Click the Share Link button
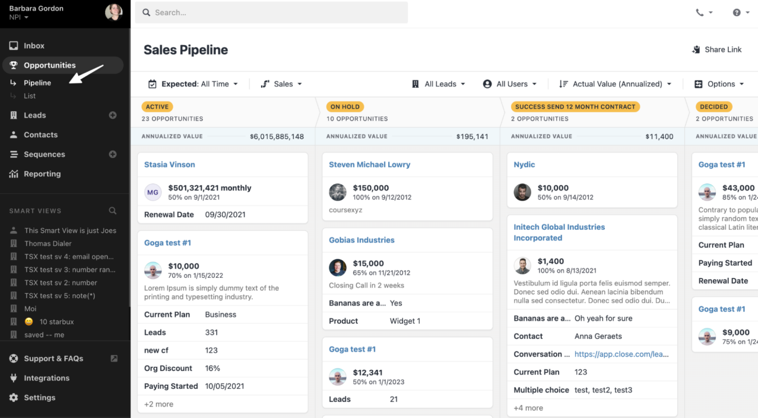758x418 pixels. coord(717,49)
